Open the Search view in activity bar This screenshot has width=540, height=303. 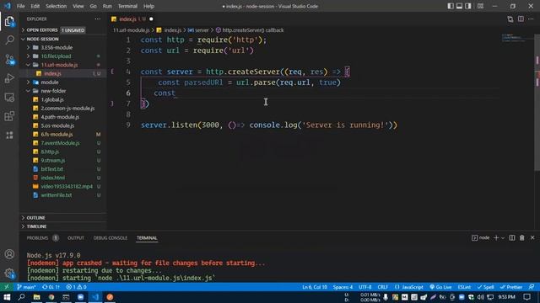[9, 40]
